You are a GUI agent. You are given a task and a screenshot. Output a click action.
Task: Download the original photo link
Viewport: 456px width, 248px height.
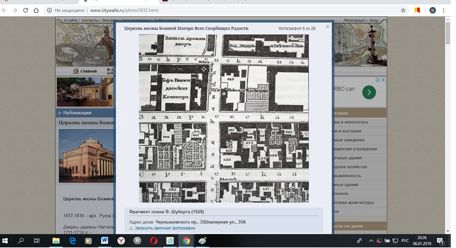click(x=165, y=228)
